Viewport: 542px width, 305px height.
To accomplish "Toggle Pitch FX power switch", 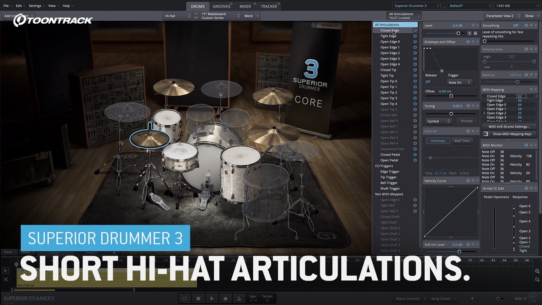I will 468,132.
